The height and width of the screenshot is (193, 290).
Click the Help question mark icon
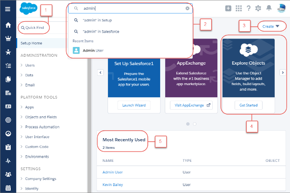(x=249, y=8)
